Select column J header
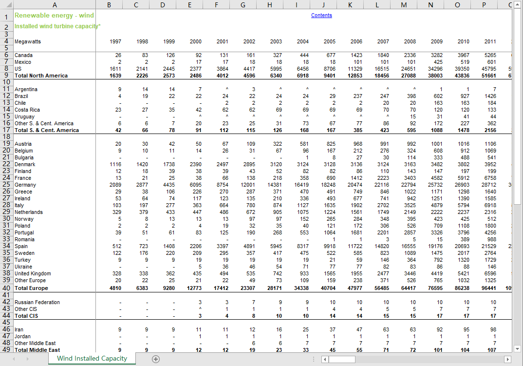 [323, 5]
